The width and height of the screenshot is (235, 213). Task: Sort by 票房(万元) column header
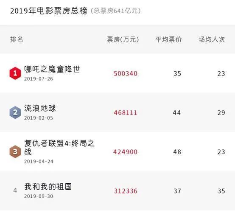pos(123,39)
